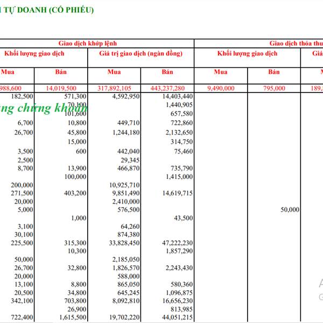
Task: Click cell 271,500
Action: tap(22, 193)
